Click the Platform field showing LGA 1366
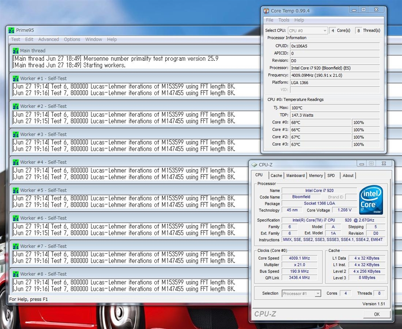The image size is (402, 329). pos(335,83)
